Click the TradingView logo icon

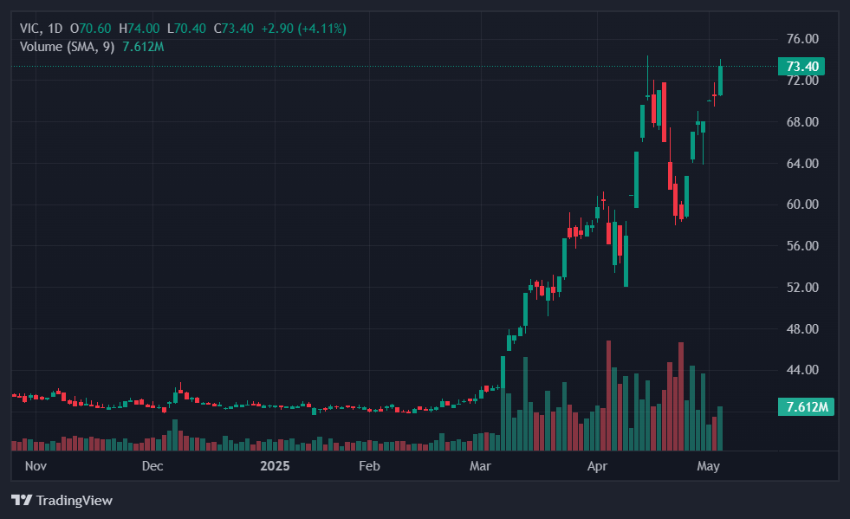pyautogui.click(x=22, y=500)
